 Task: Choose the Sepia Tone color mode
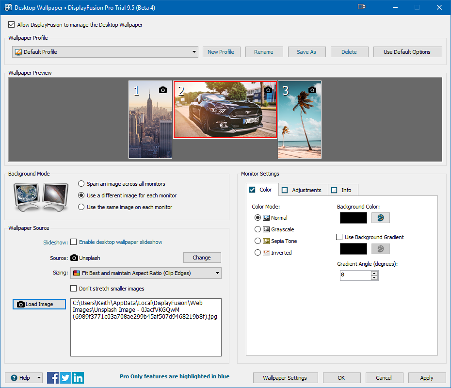tap(258, 241)
